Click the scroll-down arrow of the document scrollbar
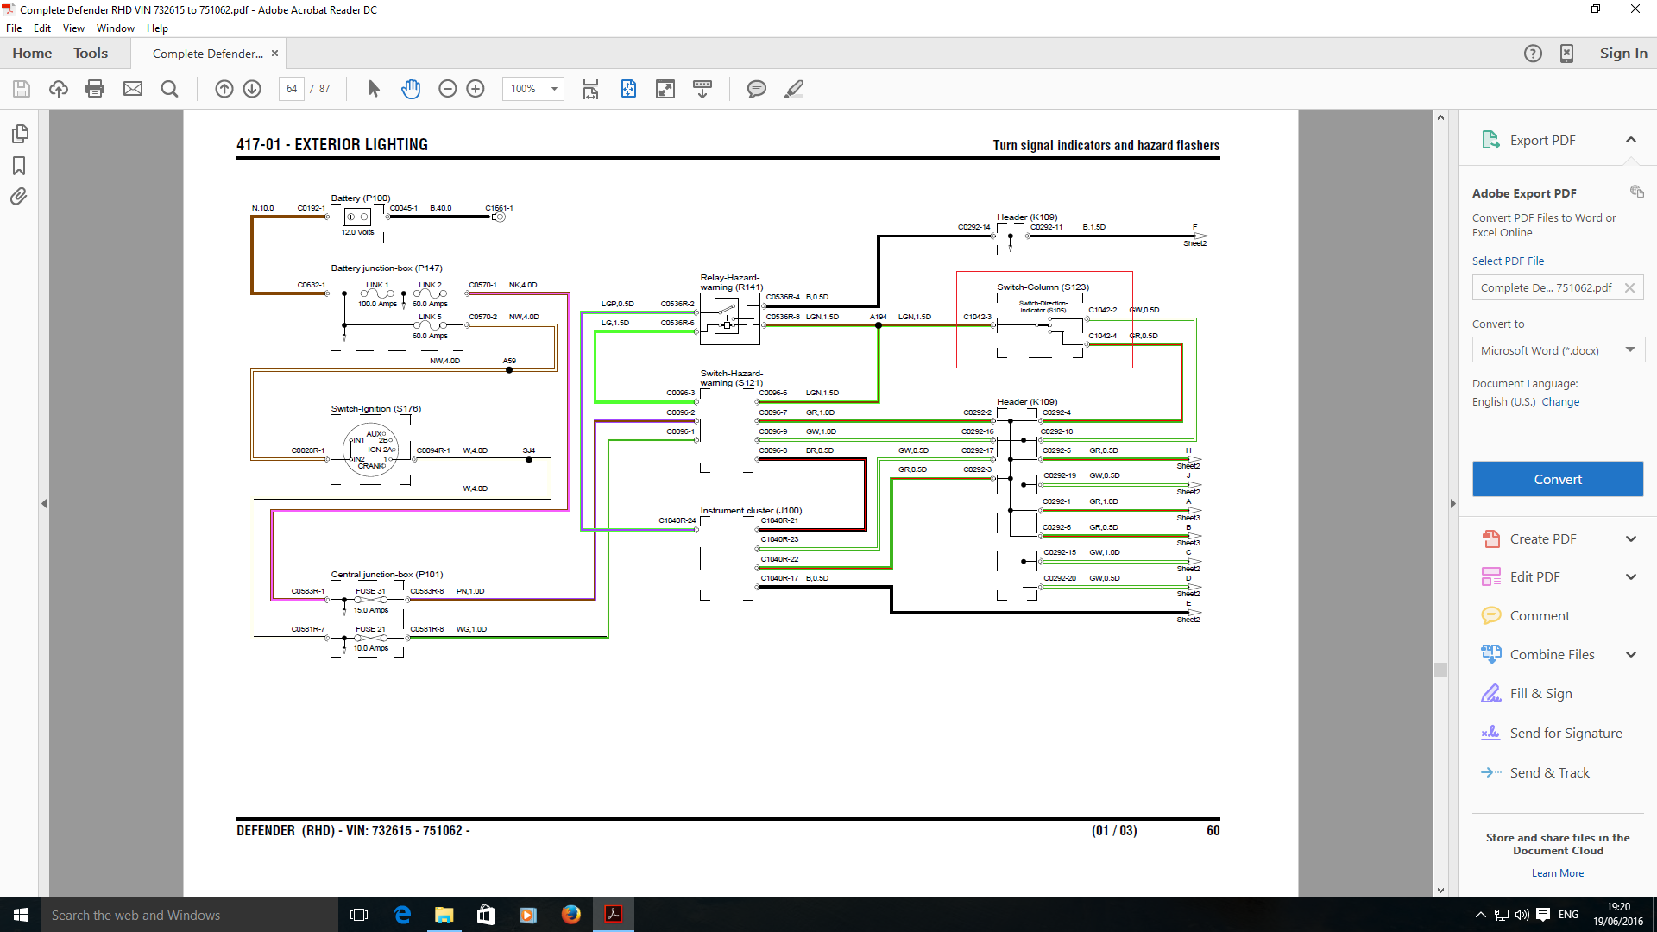The height and width of the screenshot is (932, 1657). pos(1440,891)
